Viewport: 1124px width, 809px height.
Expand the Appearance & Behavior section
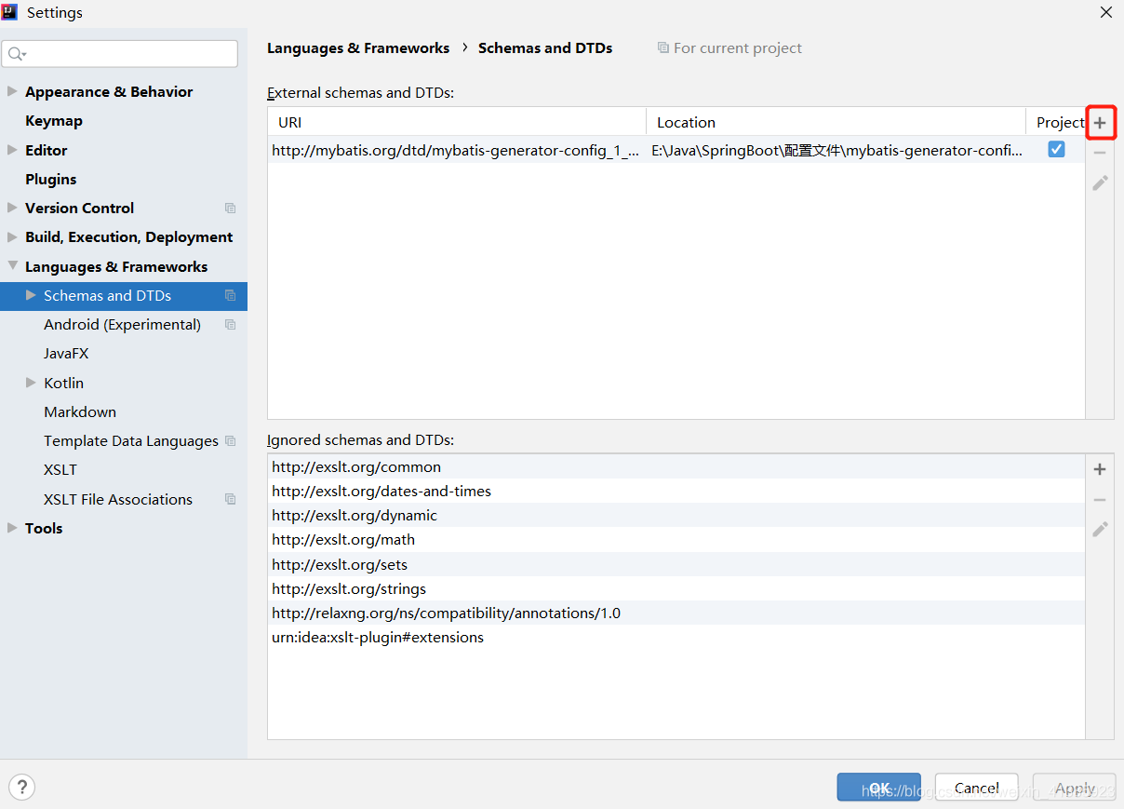(13, 91)
